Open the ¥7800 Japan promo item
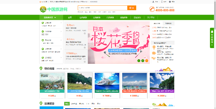This screenshot has height=109, width=216. point(76,57)
